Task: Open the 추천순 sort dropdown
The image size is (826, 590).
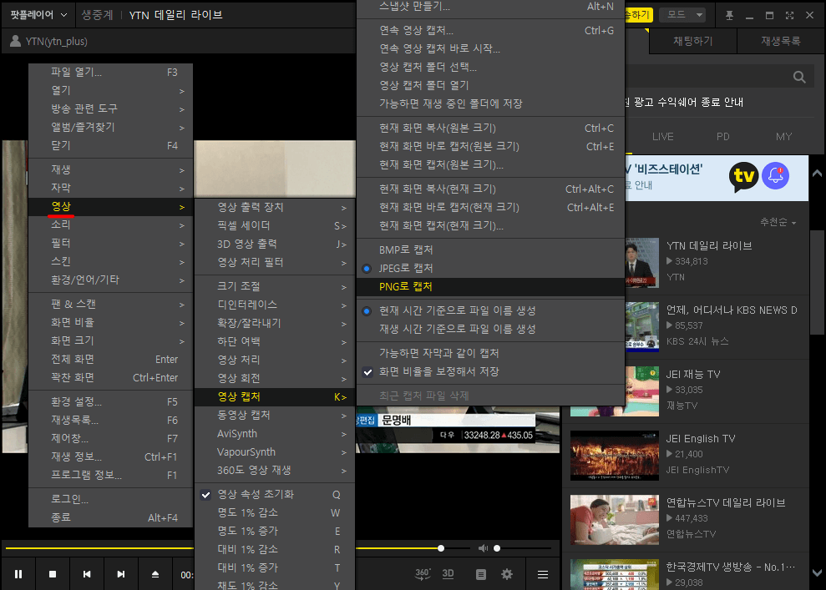Action: pyautogui.click(x=778, y=222)
